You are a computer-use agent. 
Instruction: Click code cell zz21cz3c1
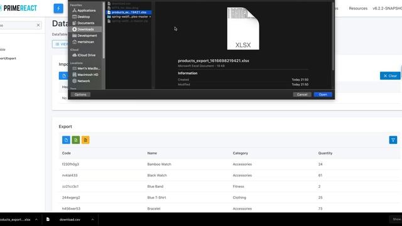(x=70, y=186)
